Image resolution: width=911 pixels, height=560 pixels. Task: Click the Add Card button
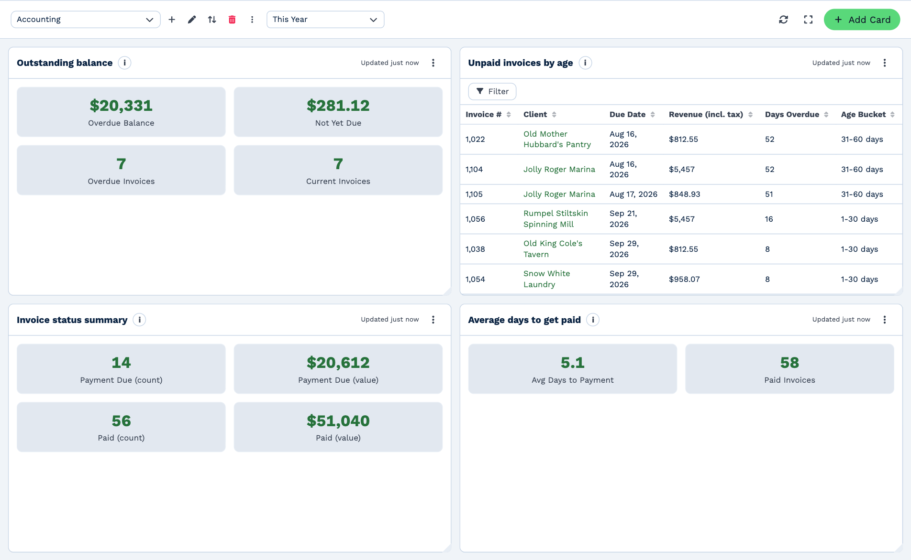[862, 20]
